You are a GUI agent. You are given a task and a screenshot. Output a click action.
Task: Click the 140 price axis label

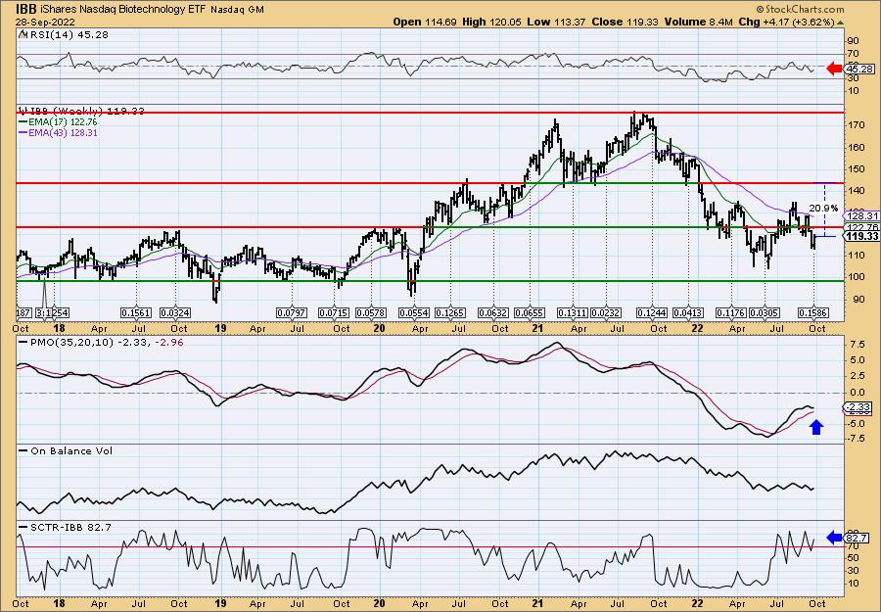tap(857, 191)
